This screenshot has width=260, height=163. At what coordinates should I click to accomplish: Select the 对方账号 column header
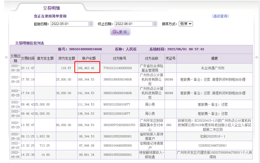(x=119, y=59)
